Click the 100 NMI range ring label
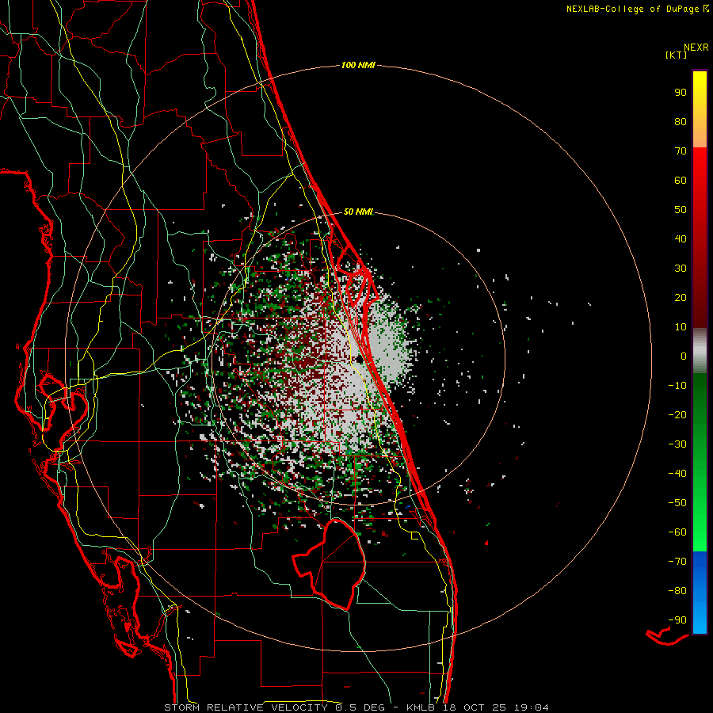 358,66
